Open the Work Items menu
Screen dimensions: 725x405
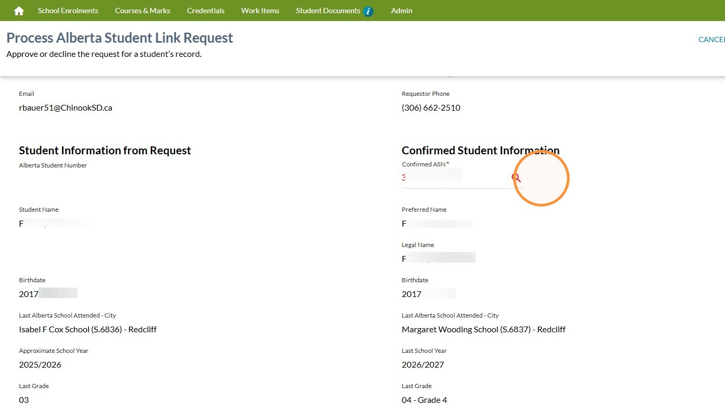[x=260, y=11]
